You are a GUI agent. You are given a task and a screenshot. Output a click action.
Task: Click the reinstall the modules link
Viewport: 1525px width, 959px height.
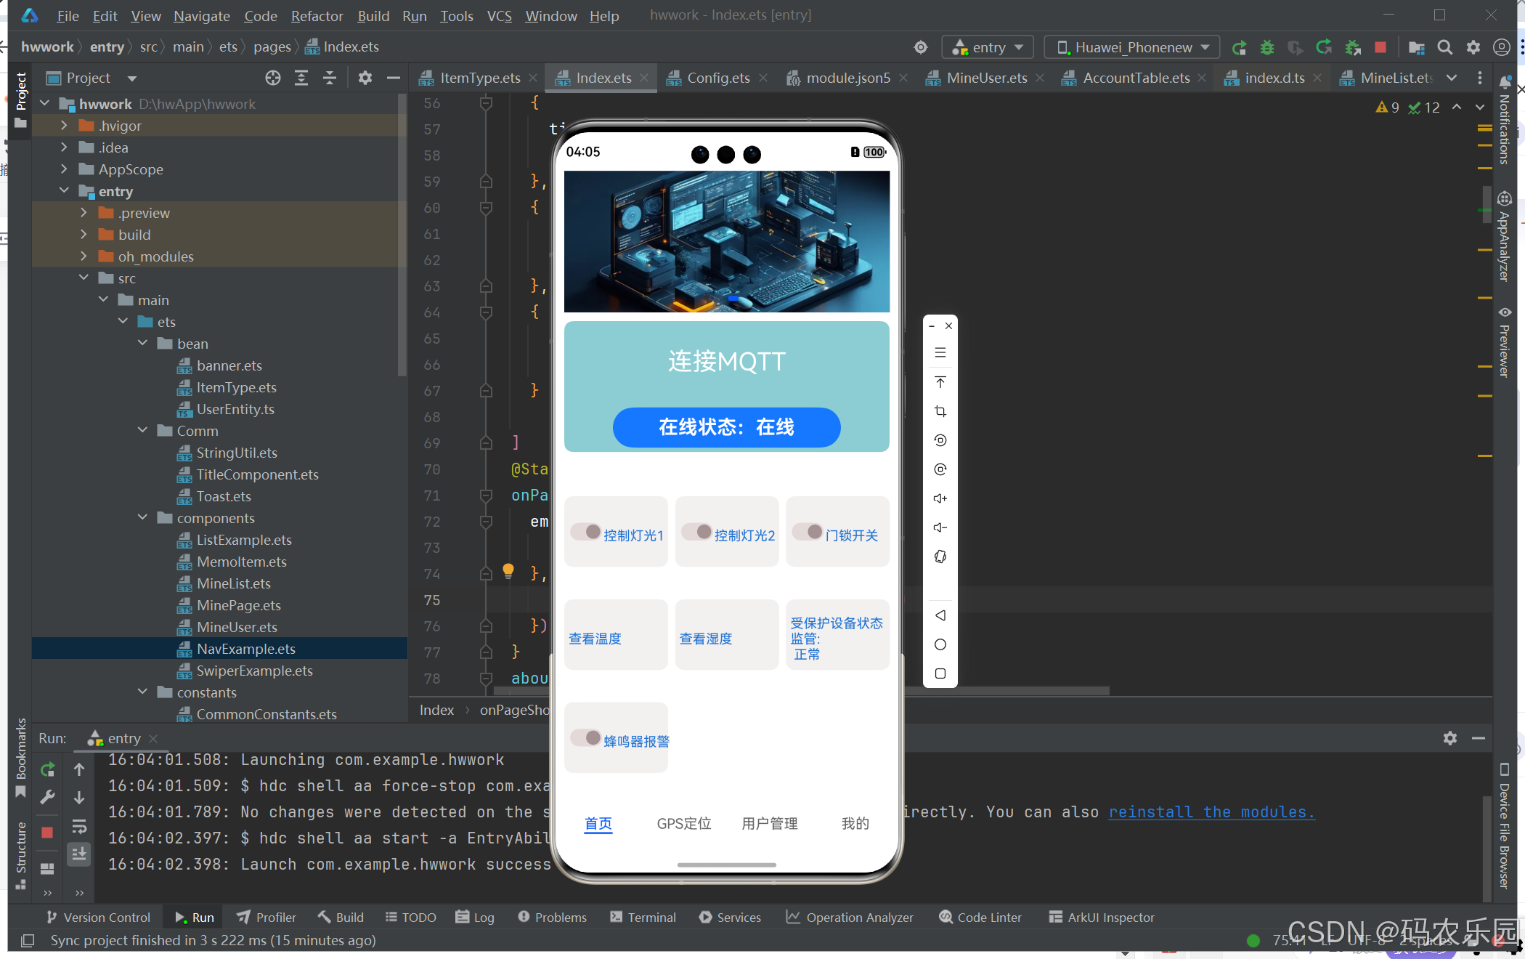tap(1211, 812)
